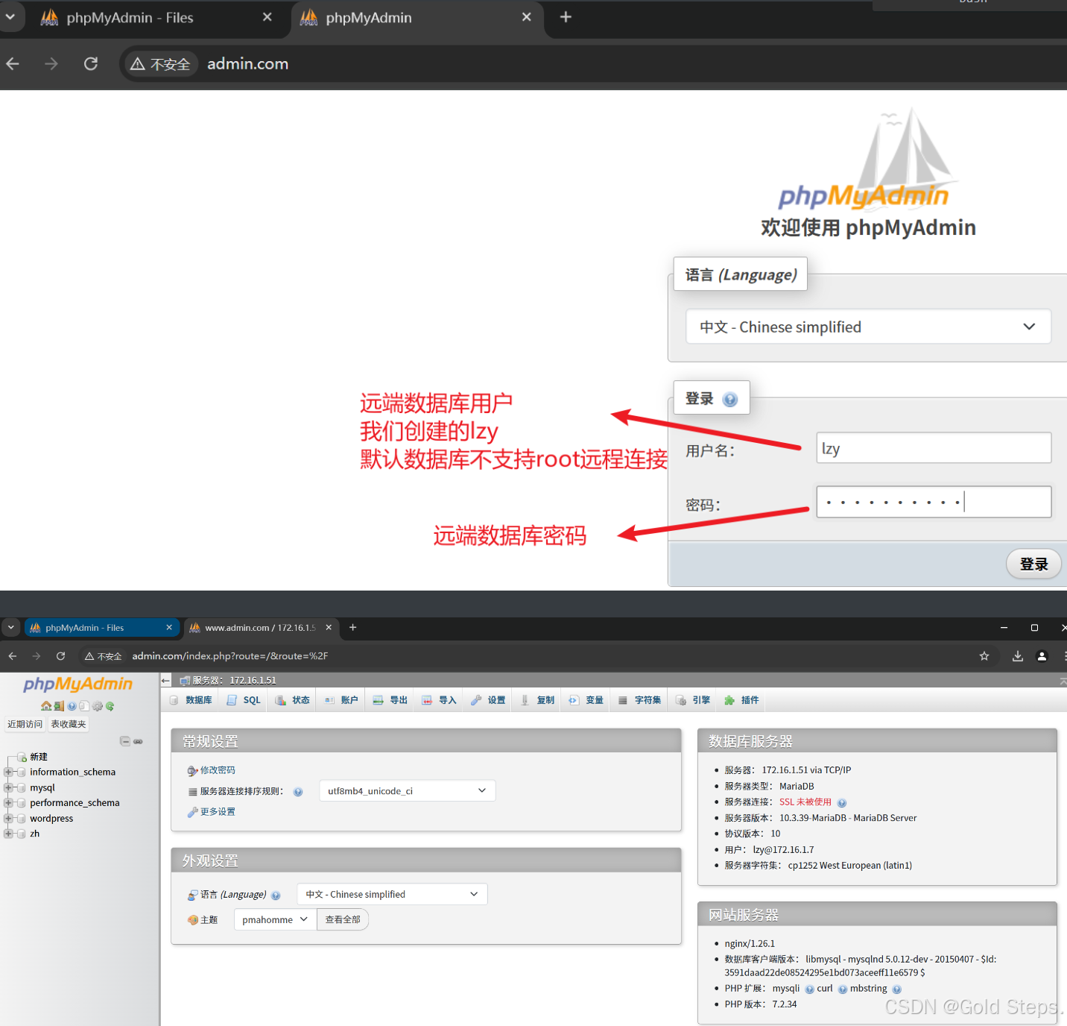Click upper browser address bar admin.com
The width and height of the screenshot is (1067, 1026).
[247, 64]
